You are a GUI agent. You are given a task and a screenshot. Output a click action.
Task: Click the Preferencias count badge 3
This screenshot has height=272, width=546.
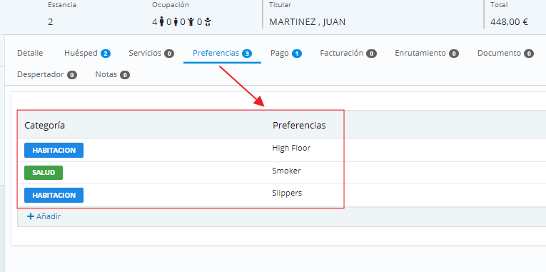click(x=247, y=54)
